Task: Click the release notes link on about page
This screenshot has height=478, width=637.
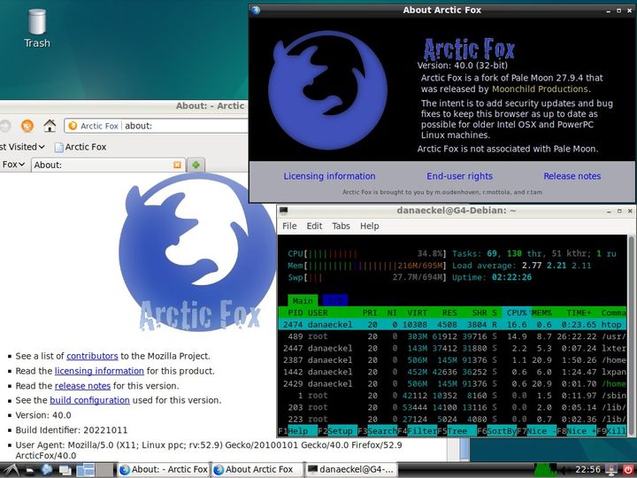Action: (x=82, y=386)
